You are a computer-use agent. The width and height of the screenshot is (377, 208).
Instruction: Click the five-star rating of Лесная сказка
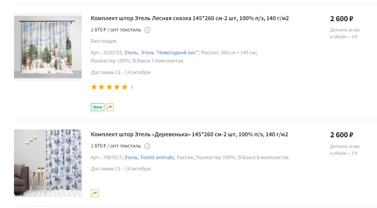[x=109, y=87]
